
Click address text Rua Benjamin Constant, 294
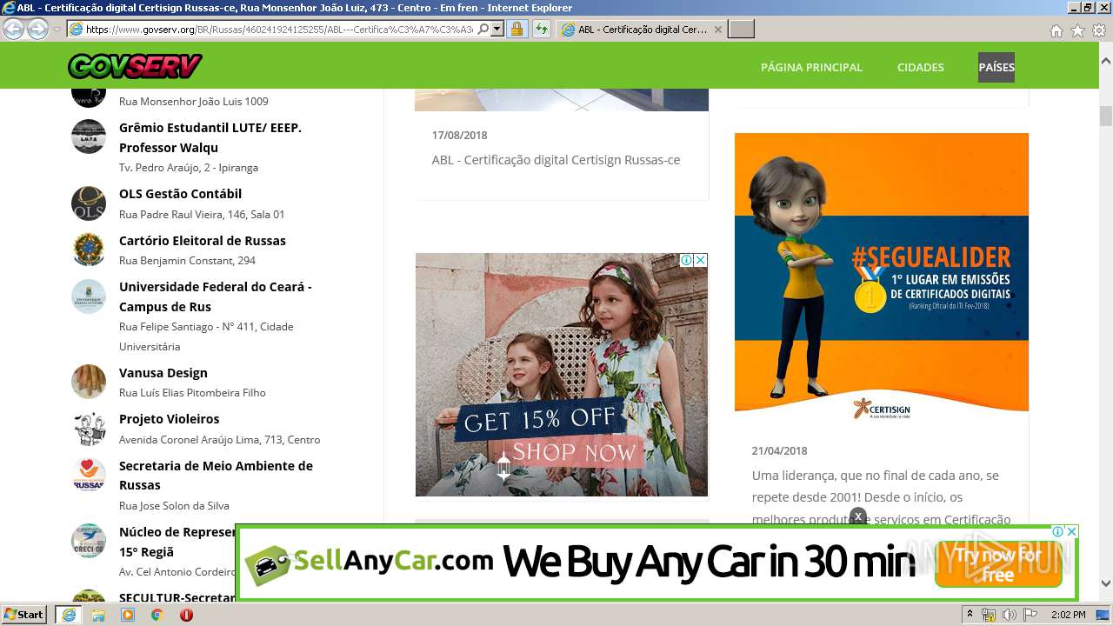tap(187, 261)
